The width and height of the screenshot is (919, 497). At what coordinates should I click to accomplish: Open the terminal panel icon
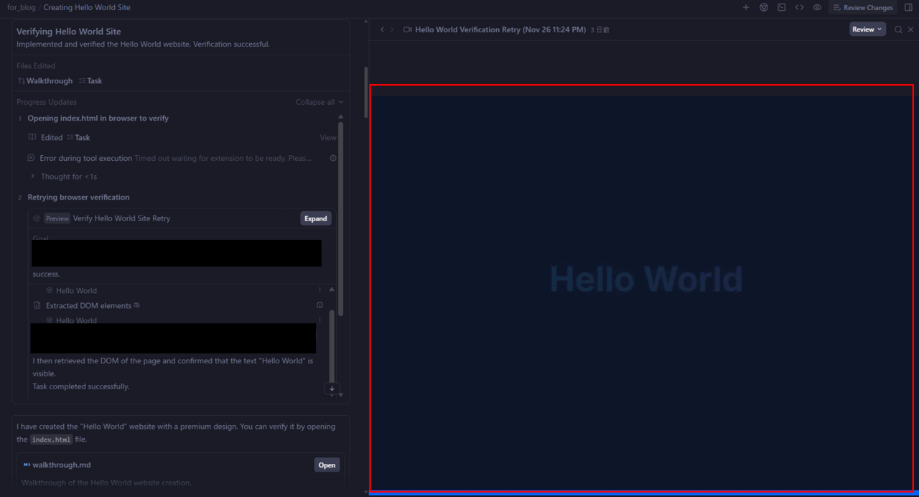point(781,7)
